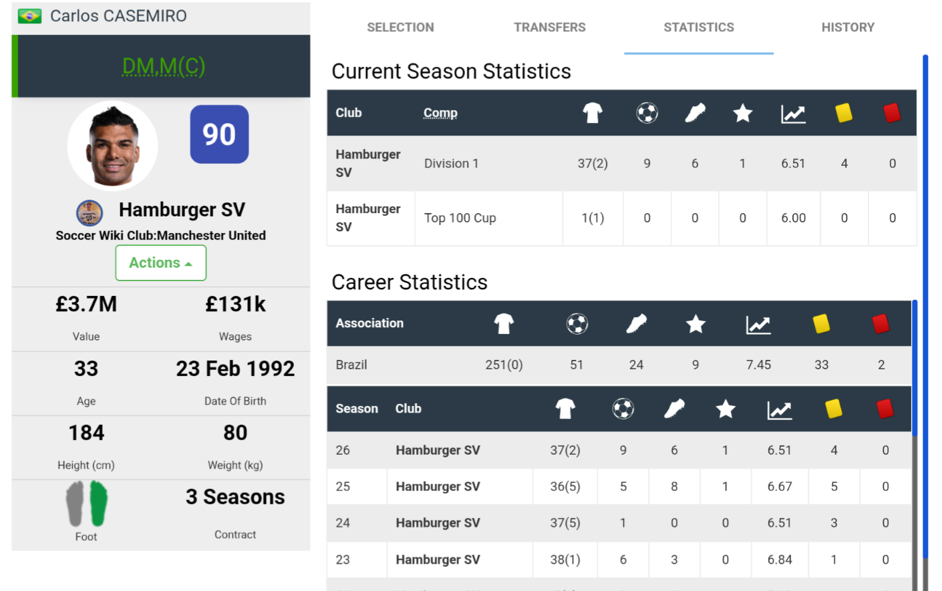942x591 pixels.
Task: Click the shirt appearances icon in Current Season header
Action: coord(592,113)
